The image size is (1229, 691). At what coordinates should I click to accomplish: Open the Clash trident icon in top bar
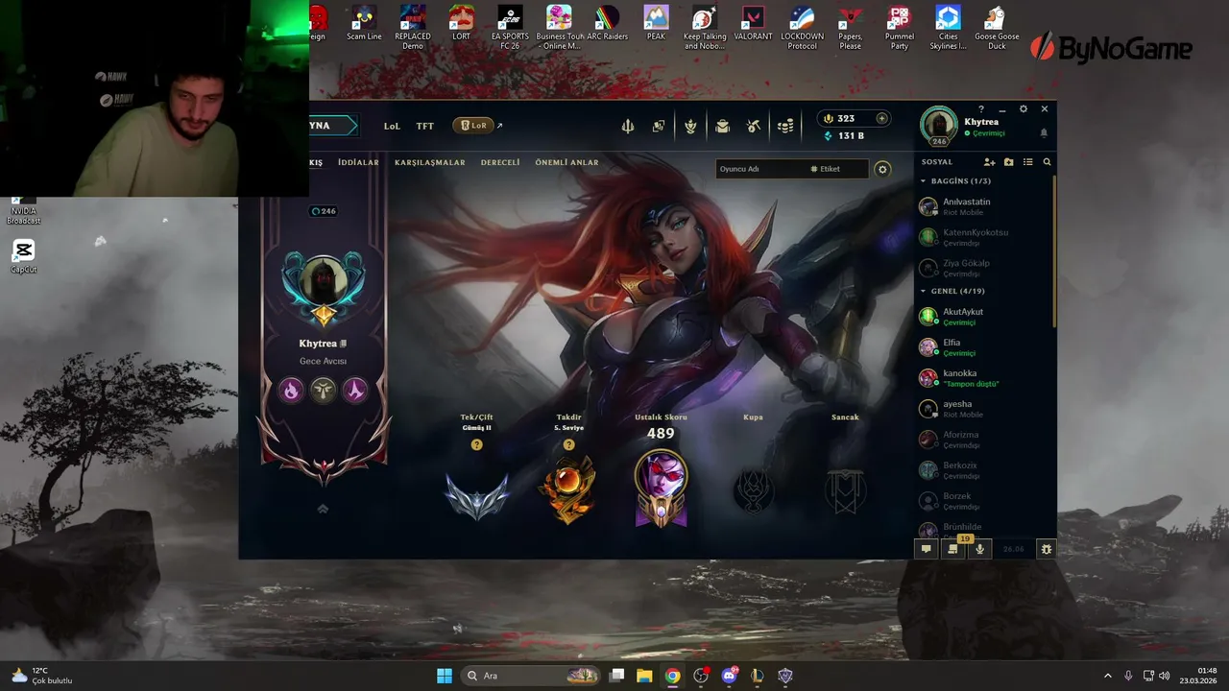(x=628, y=126)
